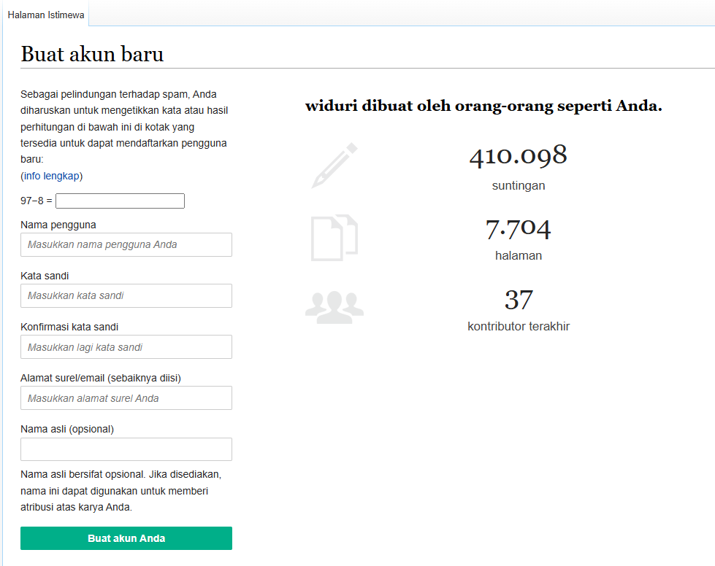Viewport: 715px width, 566px height.
Task: Click the 7.704 halaman statistic
Action: point(519,239)
